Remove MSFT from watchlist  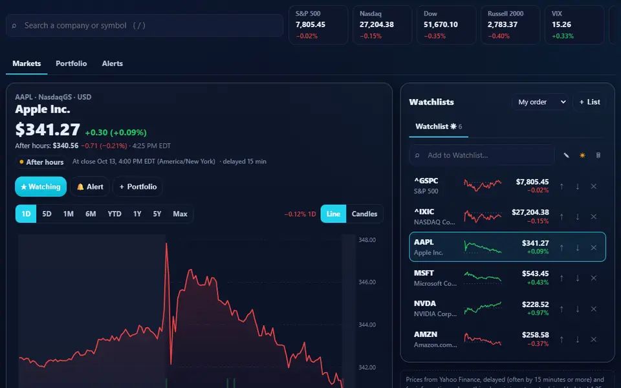(594, 278)
